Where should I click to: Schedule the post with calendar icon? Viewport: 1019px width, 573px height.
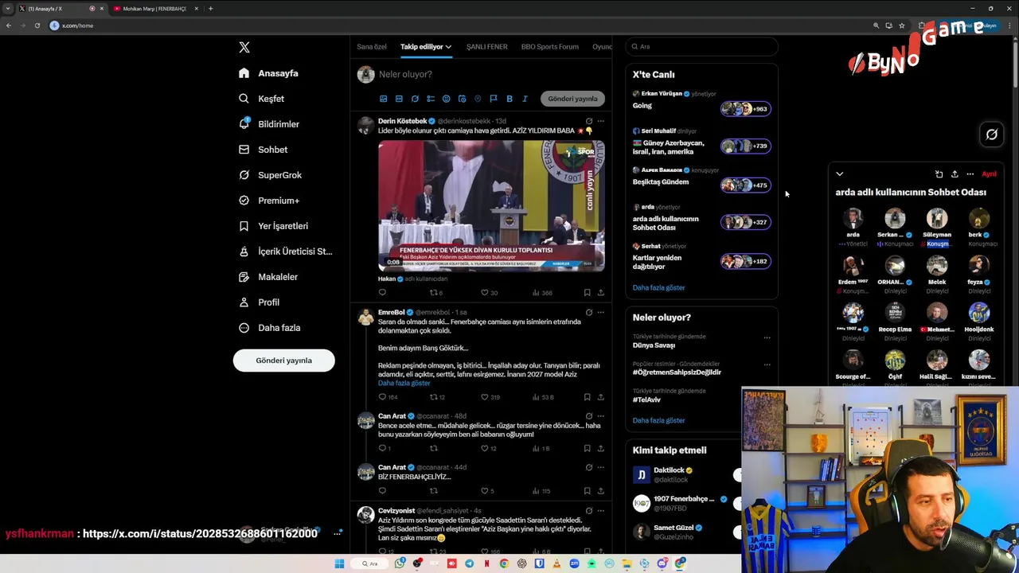coord(462,99)
